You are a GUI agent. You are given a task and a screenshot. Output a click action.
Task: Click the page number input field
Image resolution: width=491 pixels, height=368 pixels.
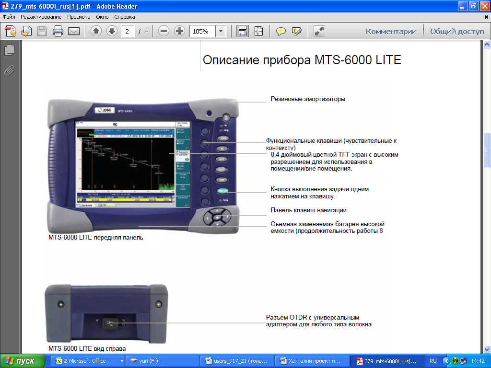(x=128, y=31)
